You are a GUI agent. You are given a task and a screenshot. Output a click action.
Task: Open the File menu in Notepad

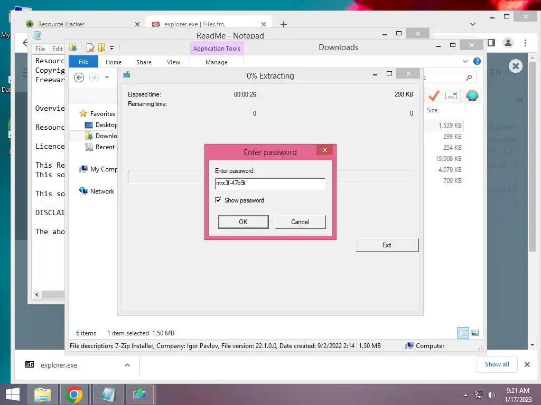40,49
